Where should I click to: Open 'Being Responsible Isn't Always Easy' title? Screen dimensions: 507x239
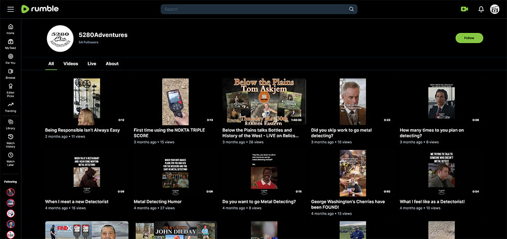(x=83, y=130)
